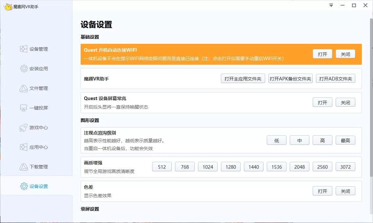Click the 录屏设置 section heading
This screenshot has width=373, height=223.
(90, 209)
